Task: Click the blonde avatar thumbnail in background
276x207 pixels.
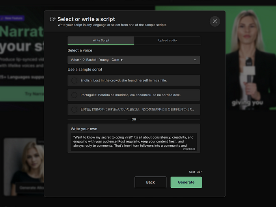Action: [x=24, y=166]
